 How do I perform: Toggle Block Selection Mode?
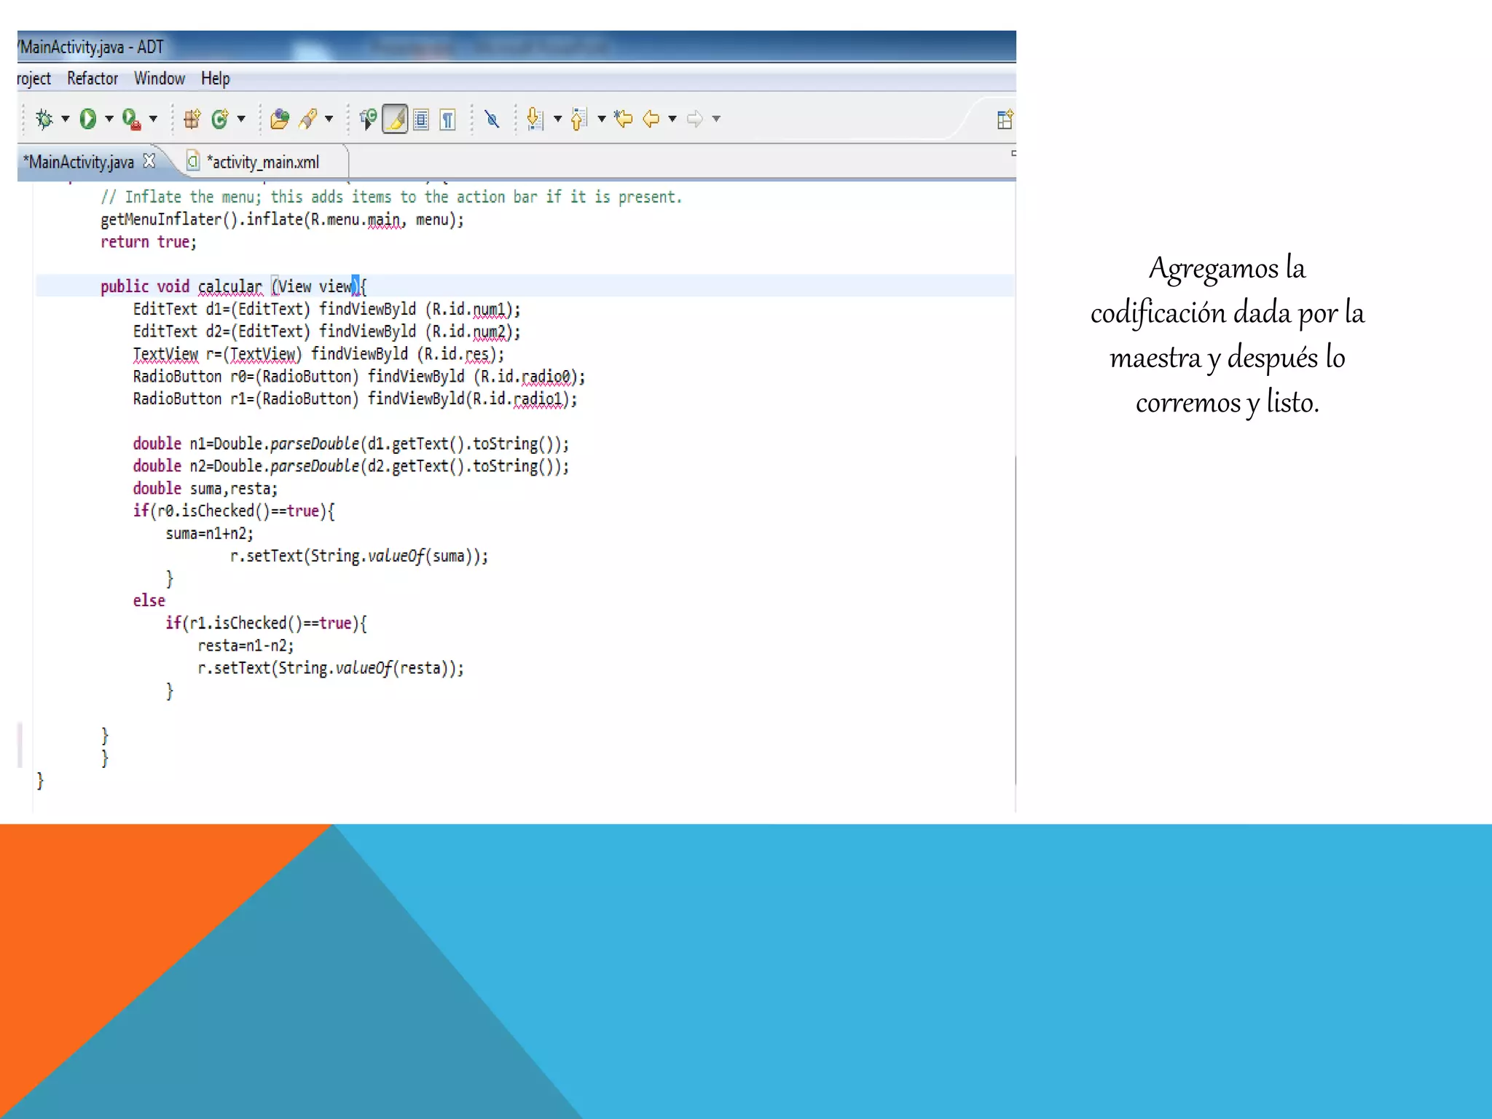click(421, 119)
